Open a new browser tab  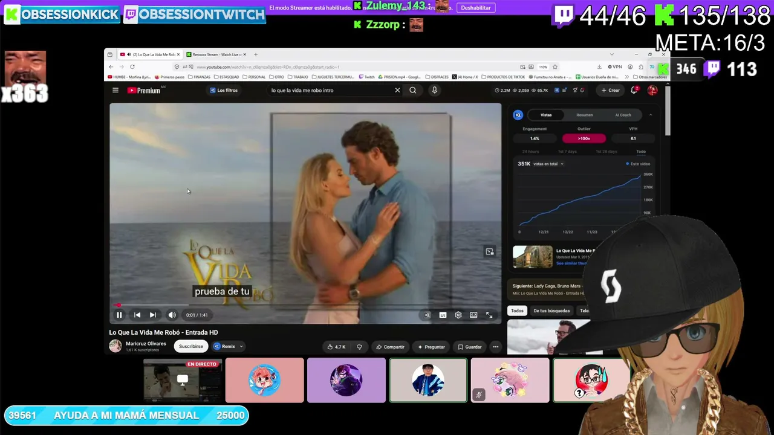tap(255, 54)
